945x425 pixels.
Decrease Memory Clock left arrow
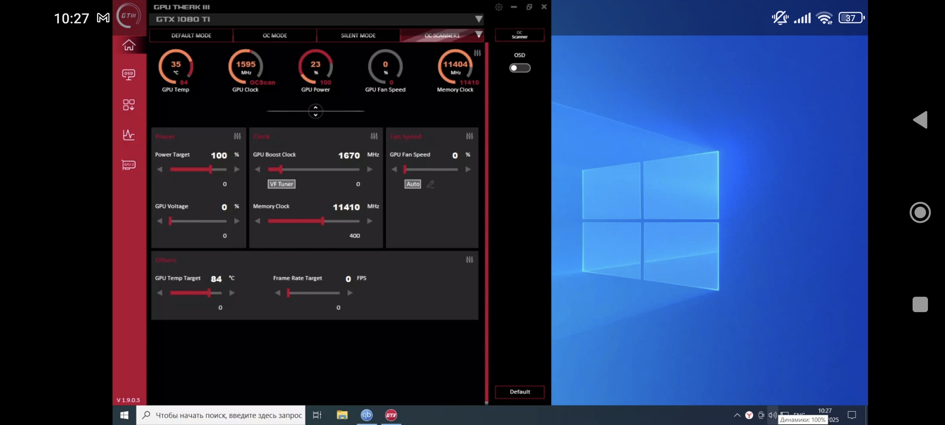[x=258, y=221]
